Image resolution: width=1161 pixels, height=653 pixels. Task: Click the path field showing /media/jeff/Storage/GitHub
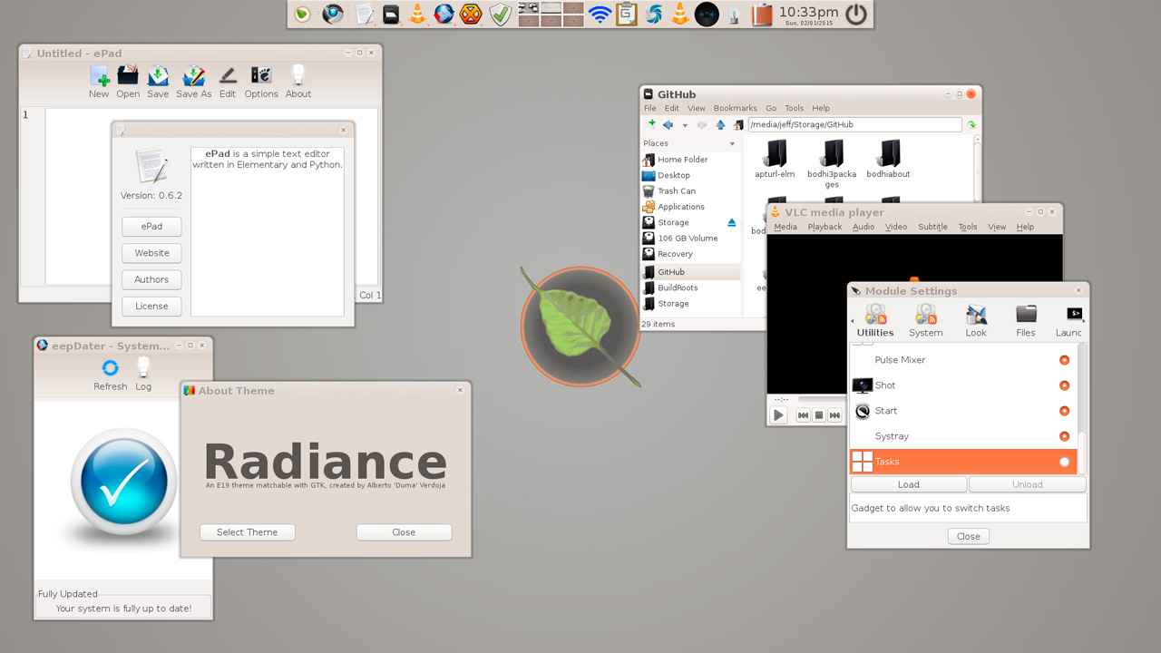pos(853,125)
